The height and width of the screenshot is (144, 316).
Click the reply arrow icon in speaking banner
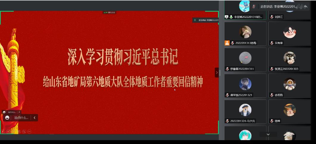pyautogui.click(x=305, y=7)
